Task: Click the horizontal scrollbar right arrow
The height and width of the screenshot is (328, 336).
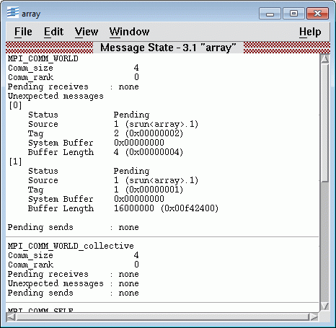Action: pos(314,317)
